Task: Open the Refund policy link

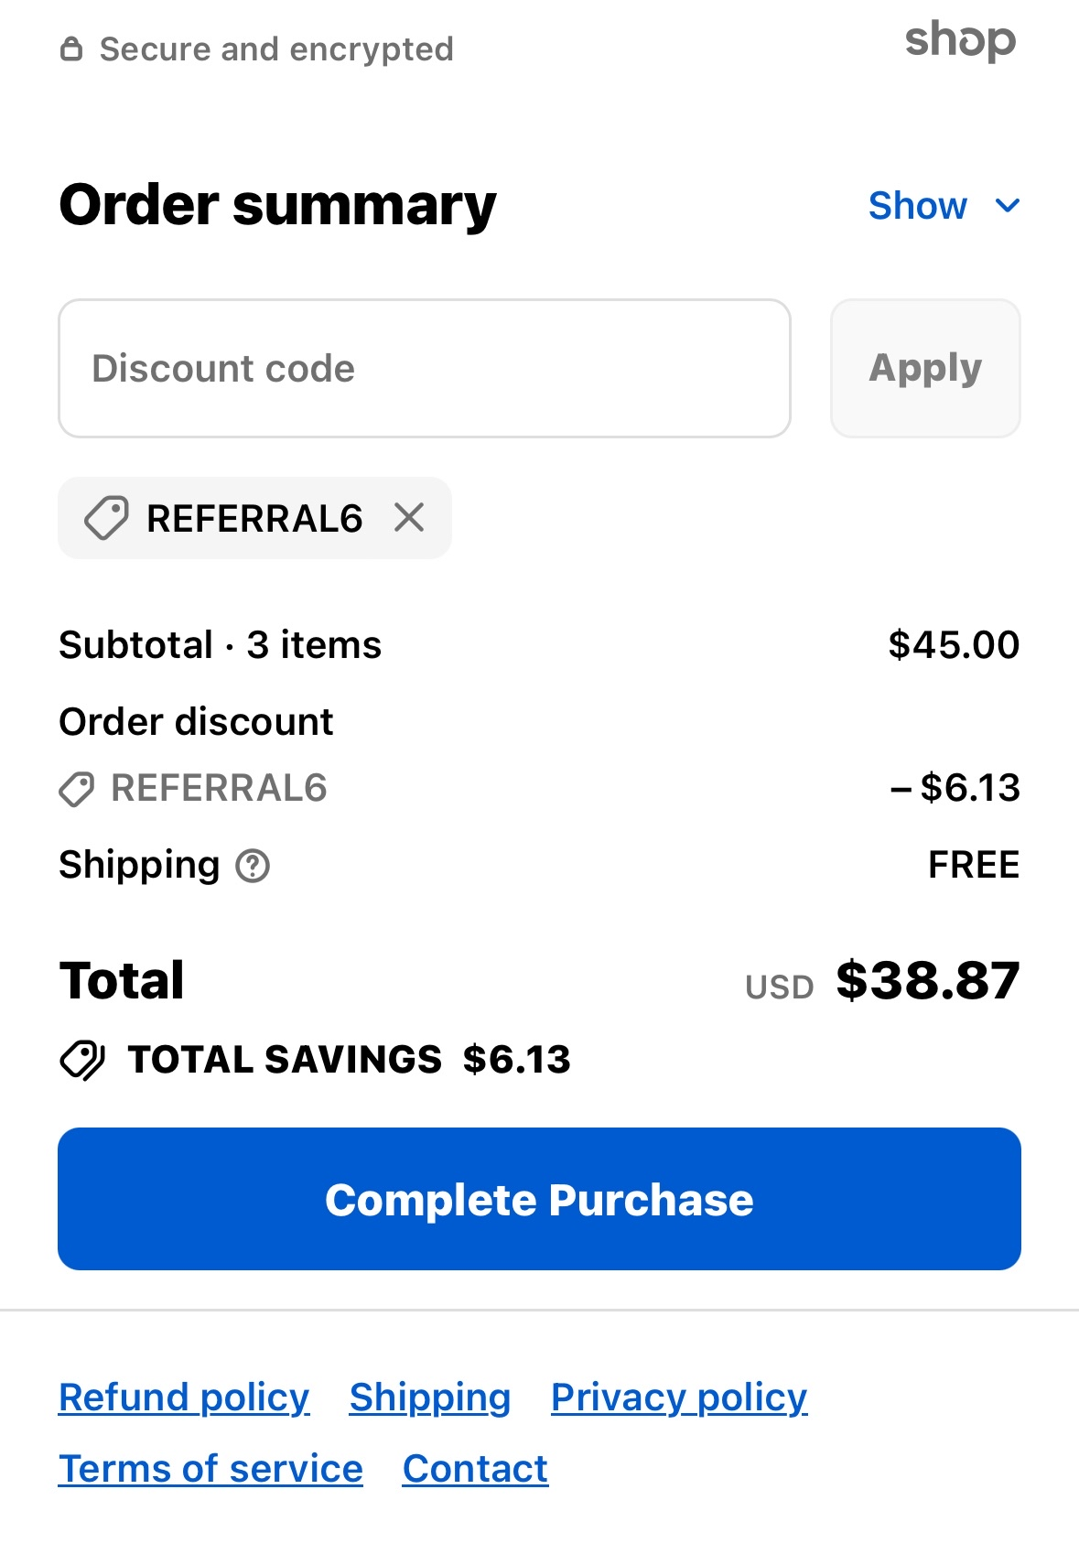Action: click(x=184, y=1398)
